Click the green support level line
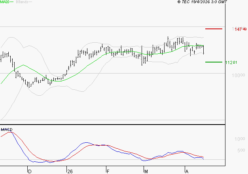This screenshot has width=248, height=174. click(x=214, y=62)
